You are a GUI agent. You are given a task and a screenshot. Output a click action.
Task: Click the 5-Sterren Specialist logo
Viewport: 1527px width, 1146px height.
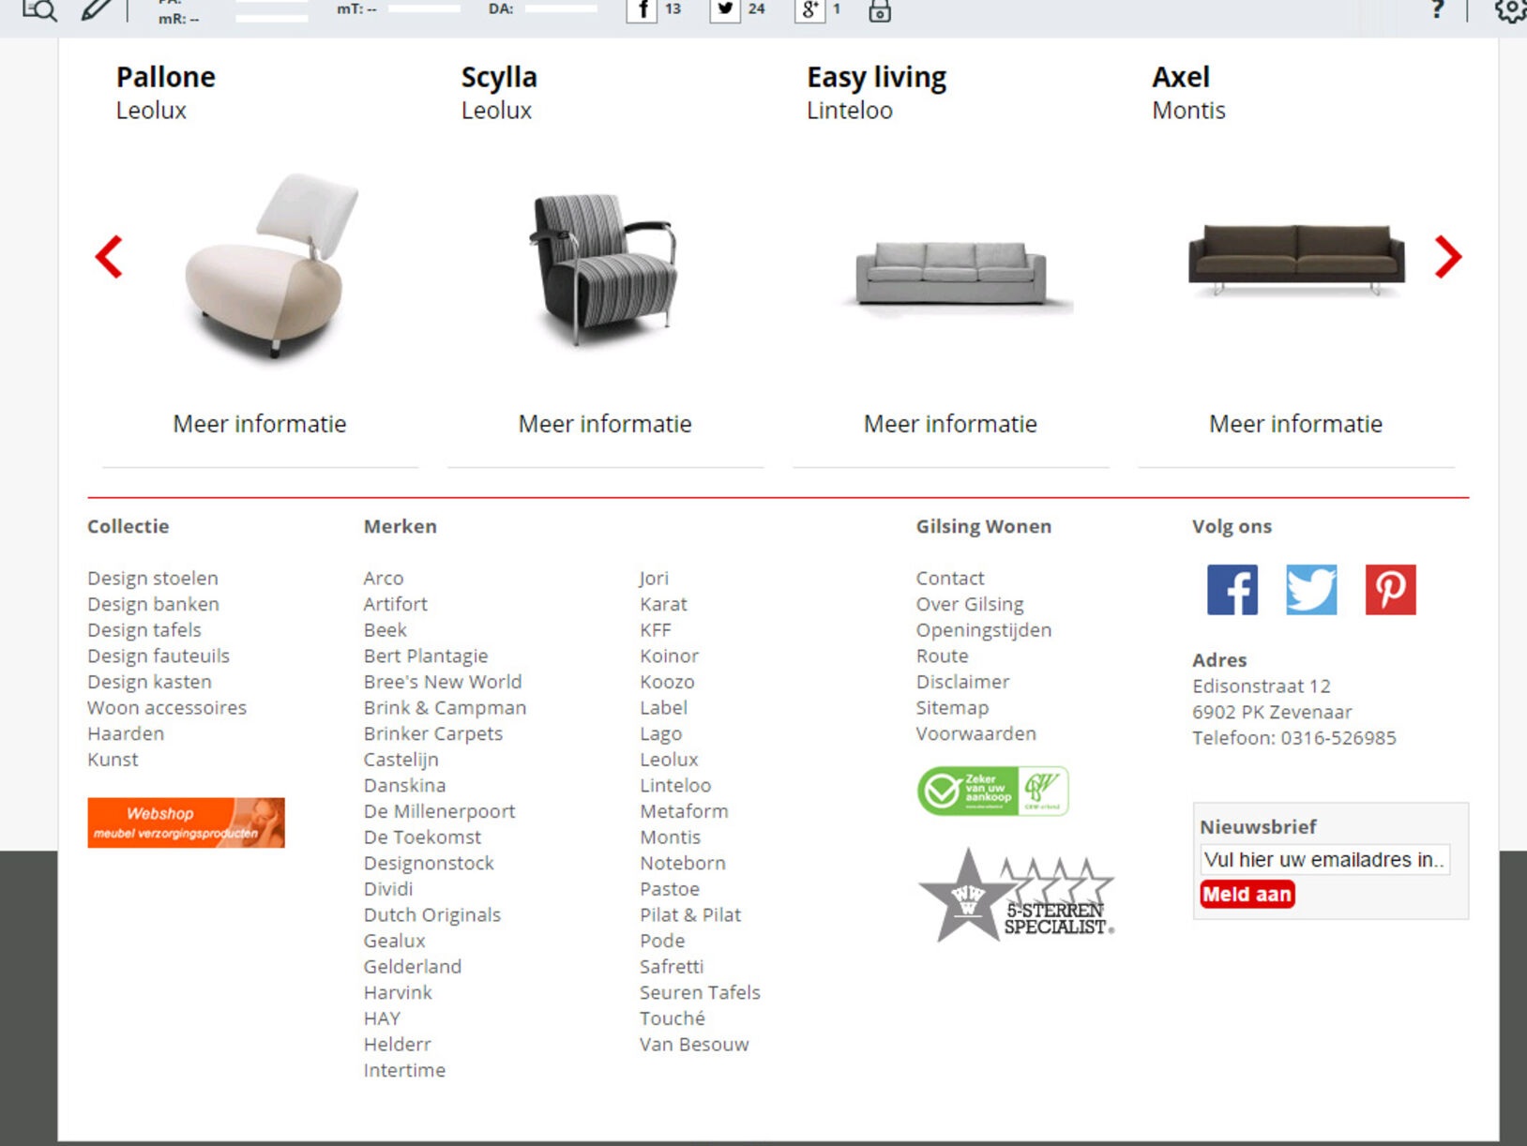click(1016, 896)
